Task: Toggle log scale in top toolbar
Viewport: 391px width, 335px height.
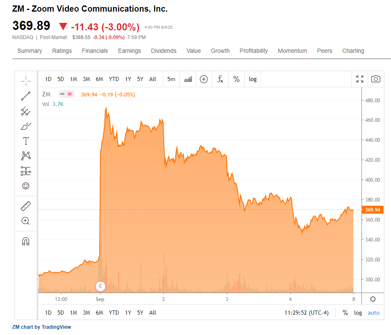Action: (x=253, y=79)
